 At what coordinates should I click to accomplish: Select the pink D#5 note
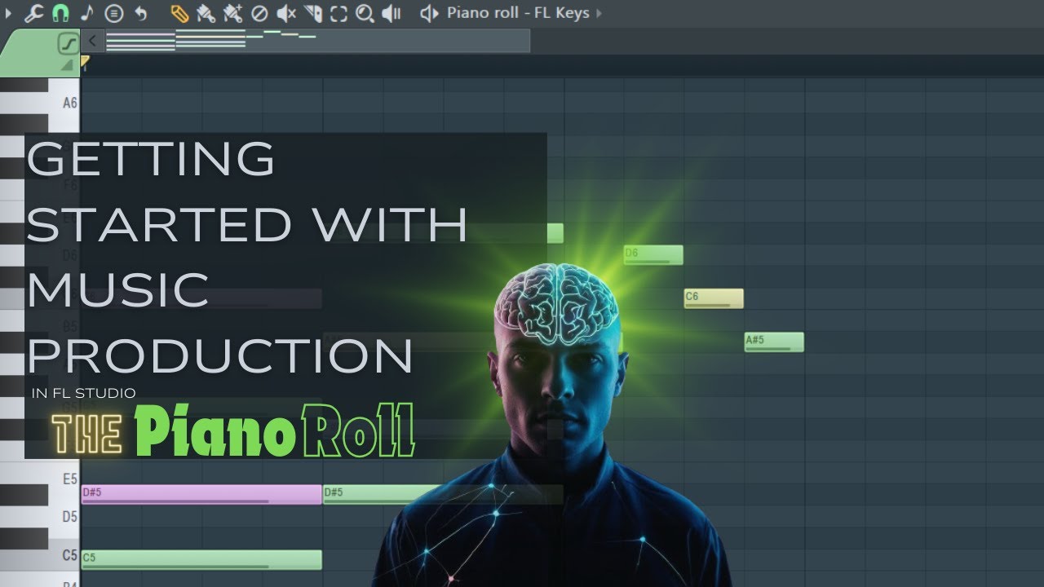[201, 494]
